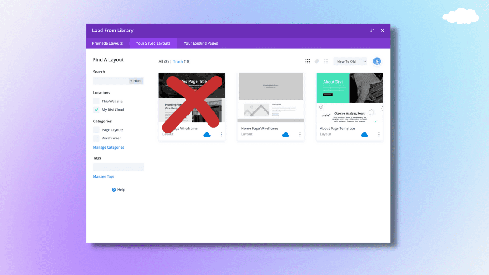Enable the This Website location checkbox
Screen dimensions: 489x275
pyautogui.click(x=96, y=101)
